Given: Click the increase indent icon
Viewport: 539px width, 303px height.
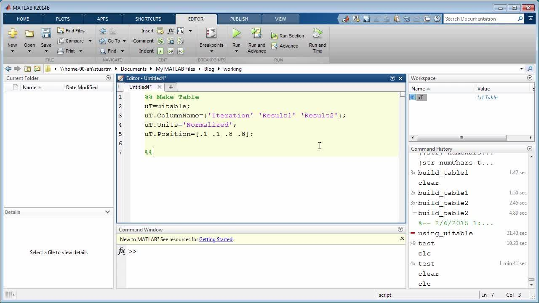Looking at the screenshot, I should point(171,51).
